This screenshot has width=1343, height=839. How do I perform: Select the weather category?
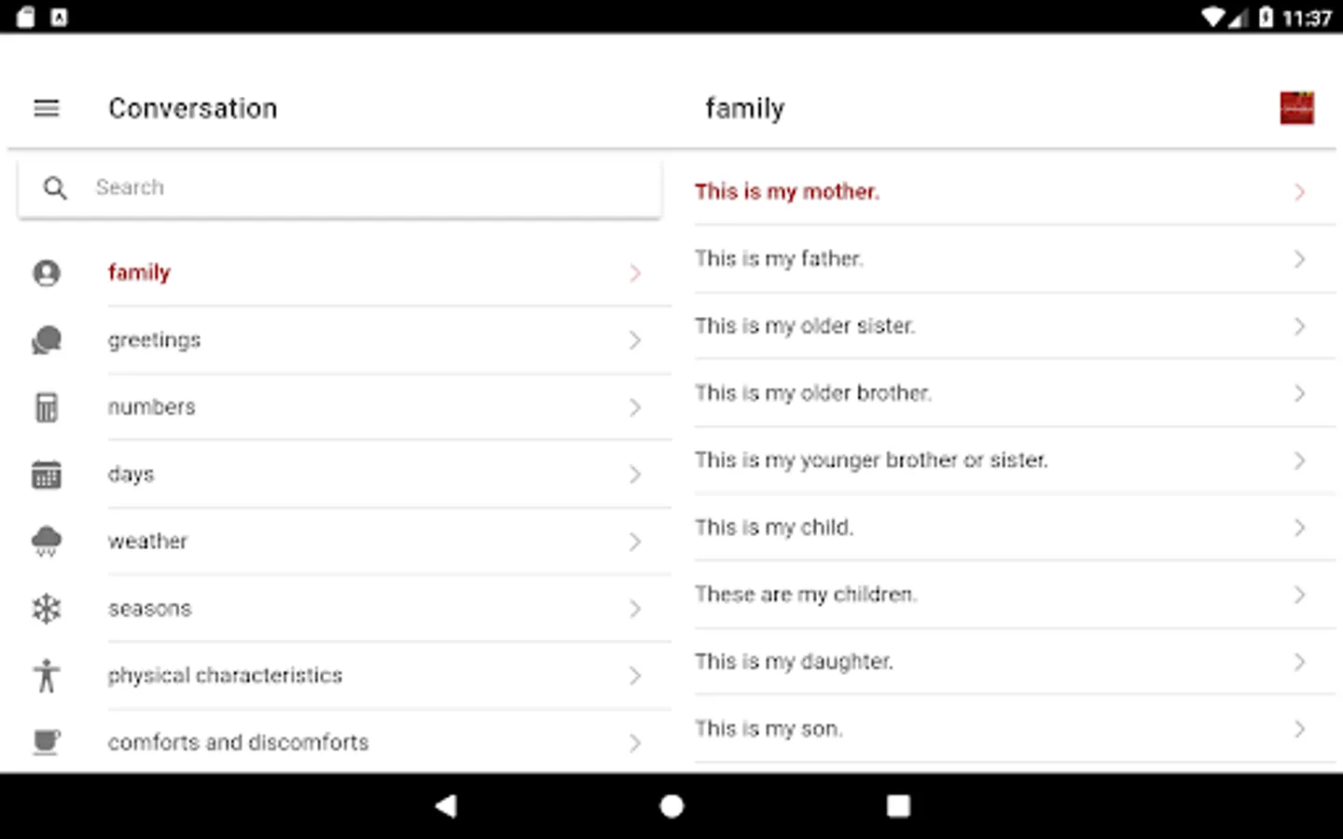coord(148,542)
